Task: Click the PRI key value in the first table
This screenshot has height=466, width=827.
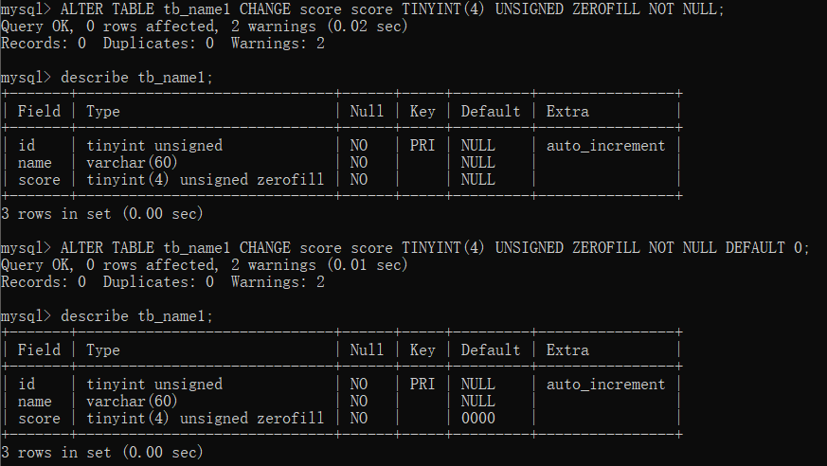Action: click(422, 145)
